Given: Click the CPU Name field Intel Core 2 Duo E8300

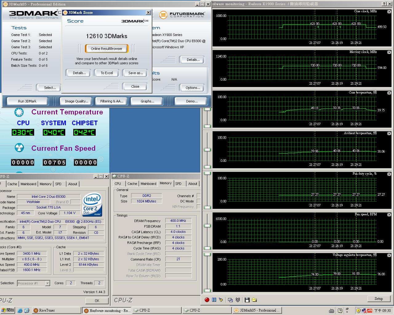Looking at the screenshot, I should [49, 197].
